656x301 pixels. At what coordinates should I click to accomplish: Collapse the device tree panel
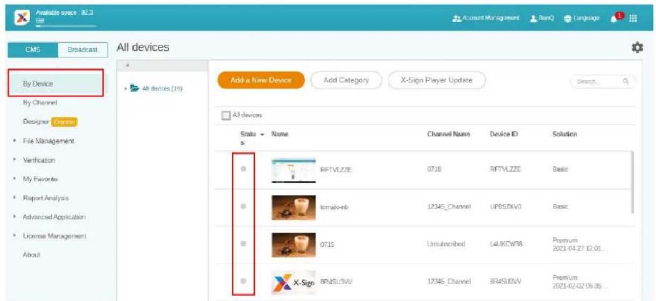coord(127,65)
